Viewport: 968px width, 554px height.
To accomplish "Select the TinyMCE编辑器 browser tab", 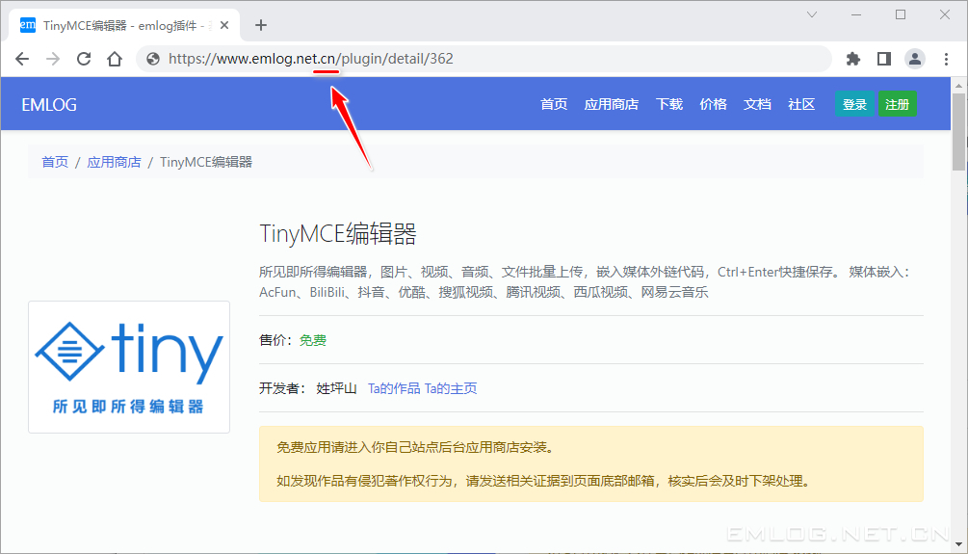I will (x=124, y=25).
